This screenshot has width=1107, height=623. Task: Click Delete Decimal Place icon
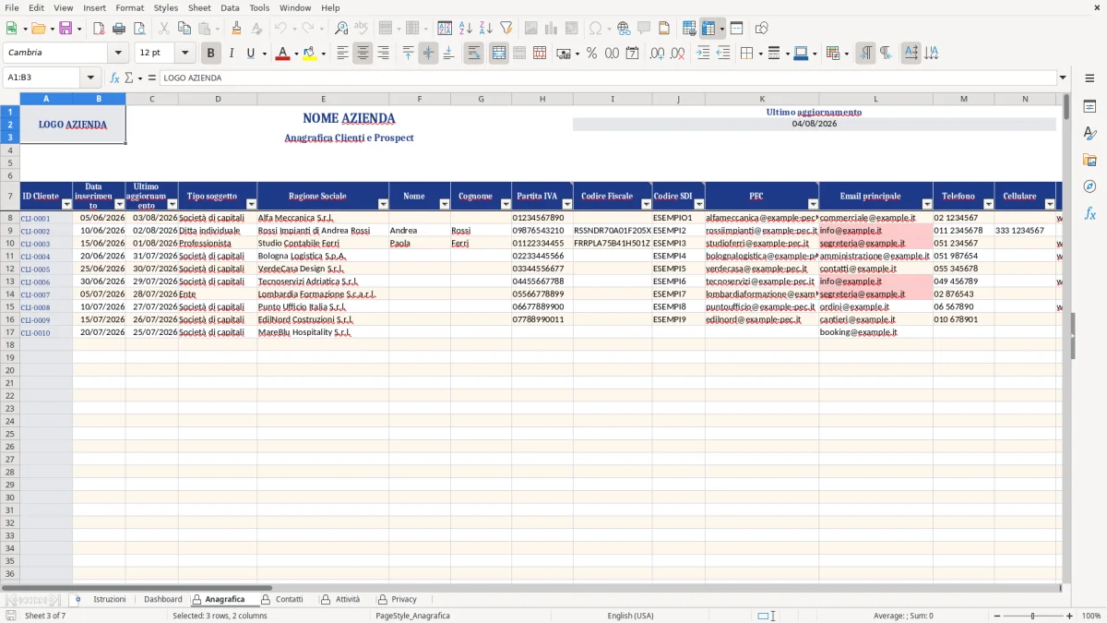coord(678,54)
